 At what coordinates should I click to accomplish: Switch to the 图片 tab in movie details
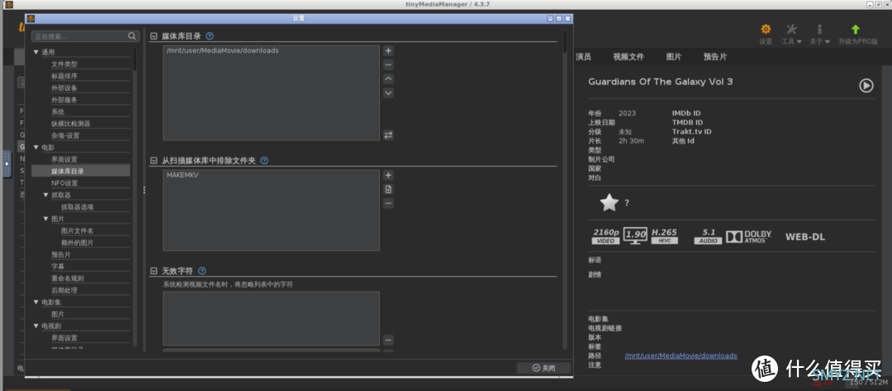pos(674,57)
